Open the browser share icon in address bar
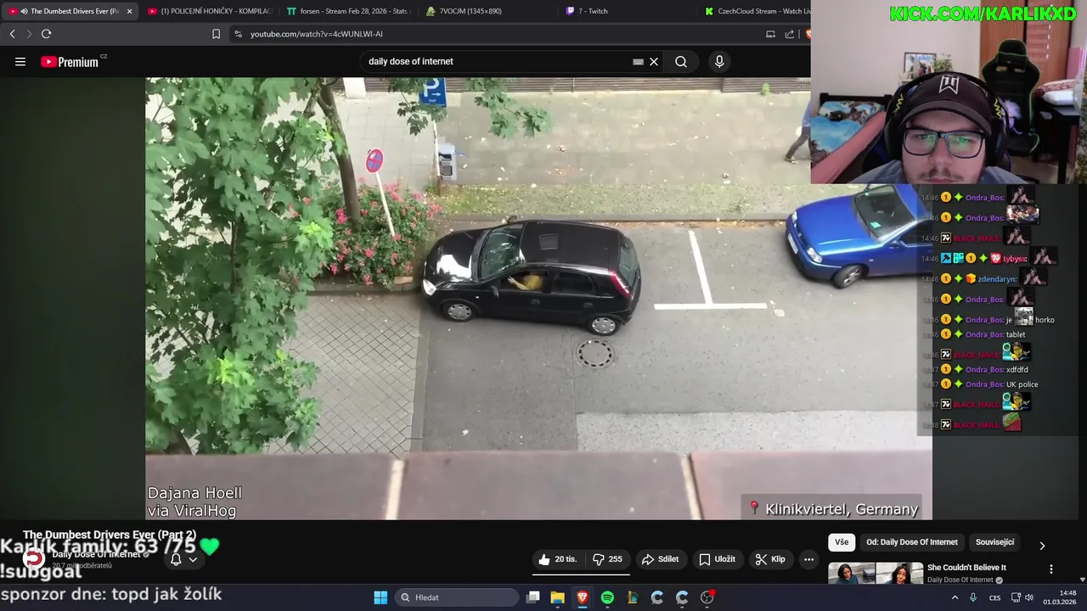This screenshot has width=1087, height=611. tap(789, 34)
